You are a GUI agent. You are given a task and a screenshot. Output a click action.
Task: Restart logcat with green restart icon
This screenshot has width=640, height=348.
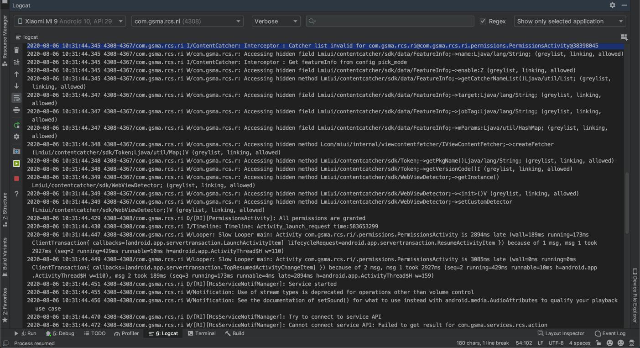tap(16, 125)
